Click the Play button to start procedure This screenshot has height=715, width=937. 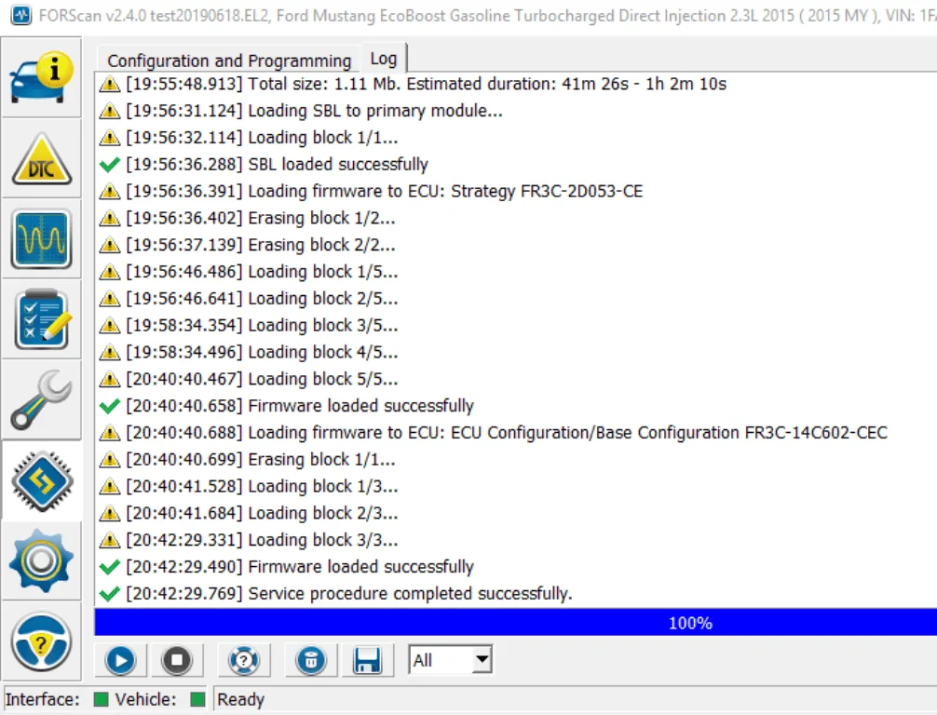[x=120, y=661]
